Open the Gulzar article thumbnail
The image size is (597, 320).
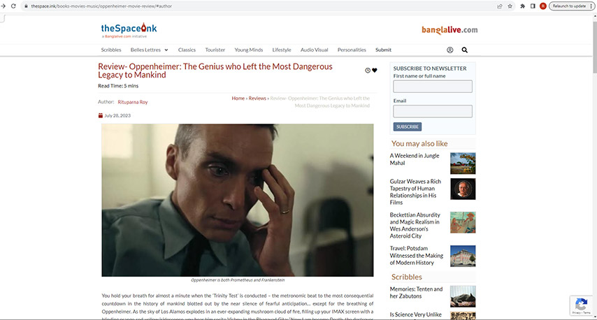pyautogui.click(x=463, y=189)
